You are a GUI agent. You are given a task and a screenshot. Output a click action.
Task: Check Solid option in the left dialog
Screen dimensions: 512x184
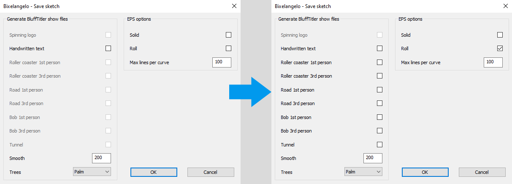coord(228,35)
